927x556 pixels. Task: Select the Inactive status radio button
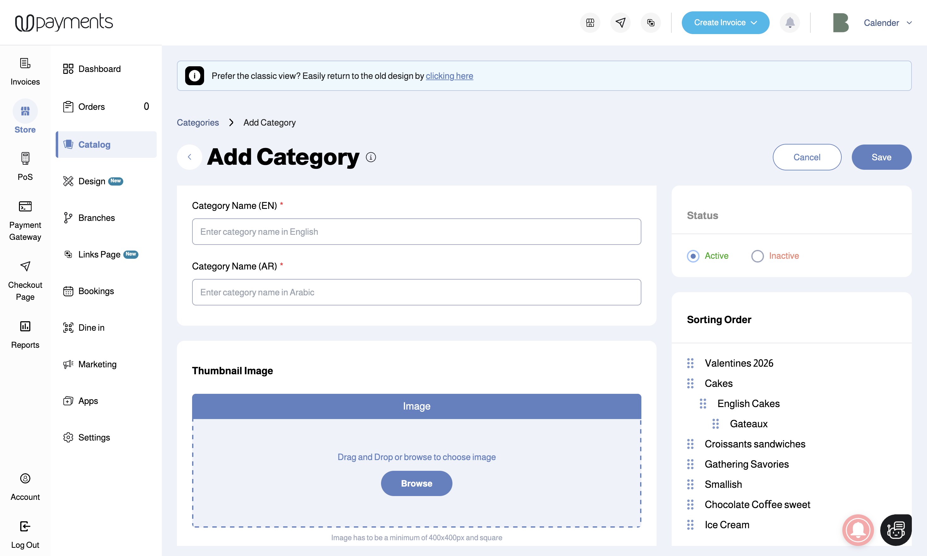point(757,256)
